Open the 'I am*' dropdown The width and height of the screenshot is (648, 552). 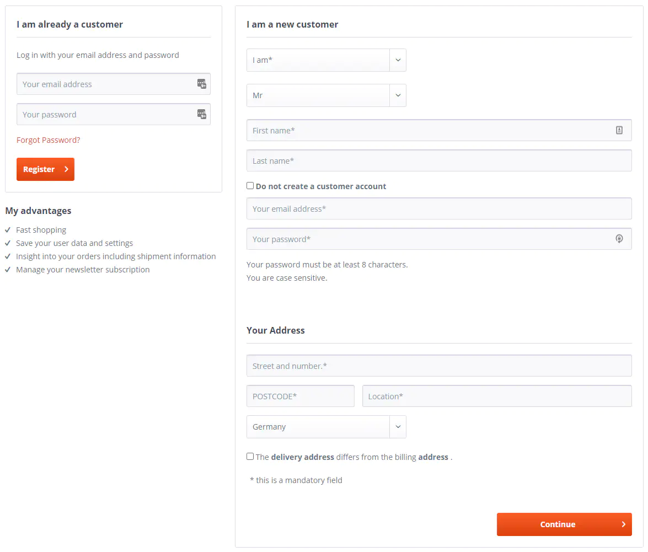326,60
